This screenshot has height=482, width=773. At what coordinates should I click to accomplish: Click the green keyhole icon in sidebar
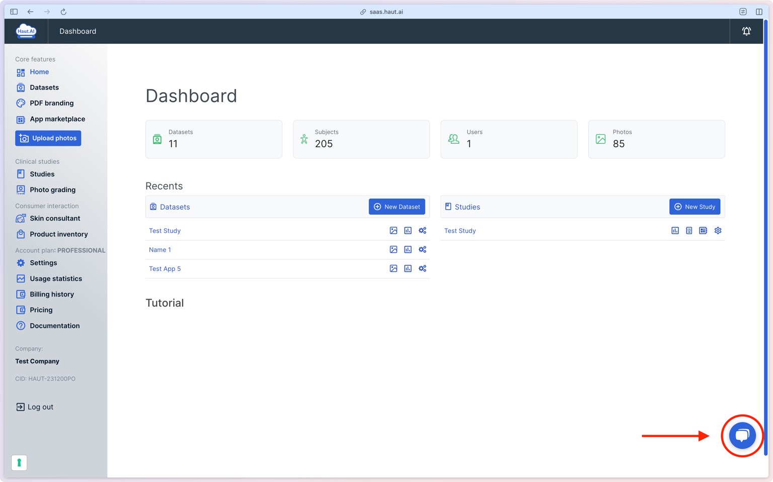click(x=19, y=462)
